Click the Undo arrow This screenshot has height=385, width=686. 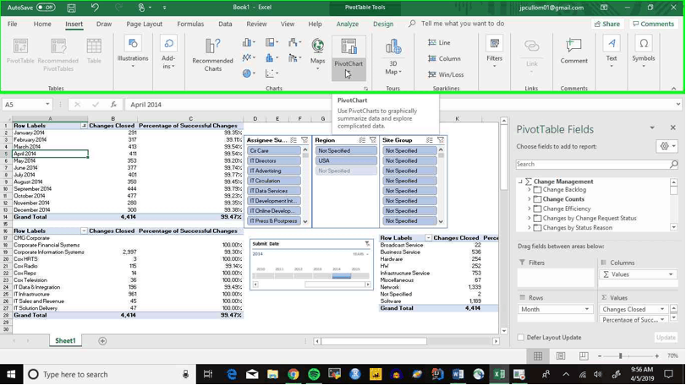[x=95, y=8]
